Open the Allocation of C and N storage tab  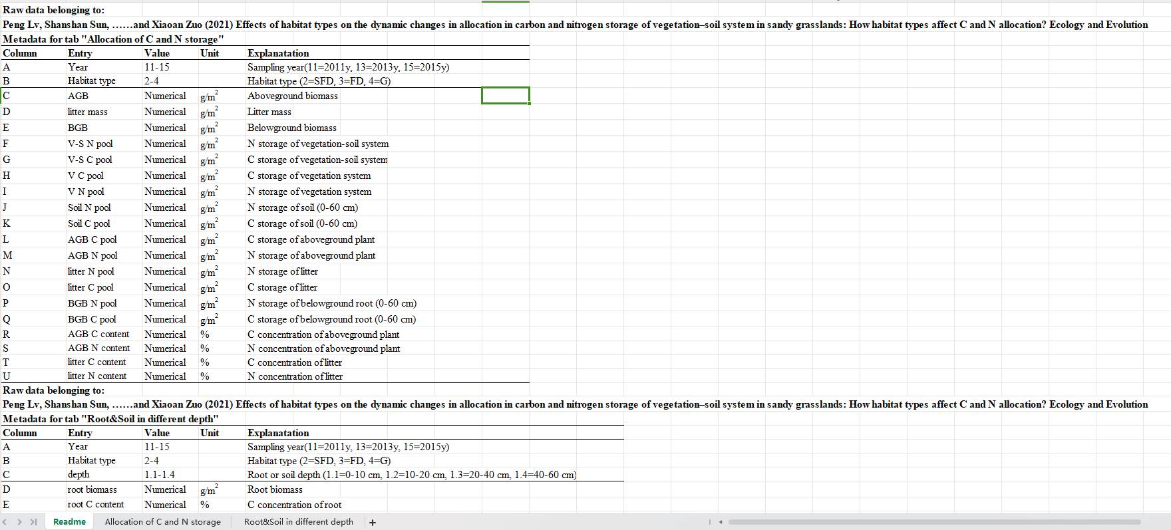162,522
